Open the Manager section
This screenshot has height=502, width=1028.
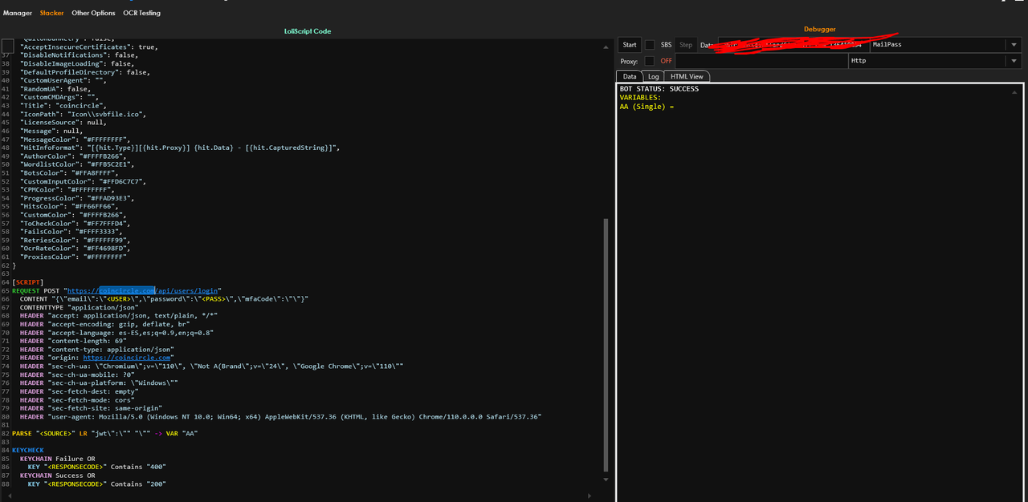18,13
